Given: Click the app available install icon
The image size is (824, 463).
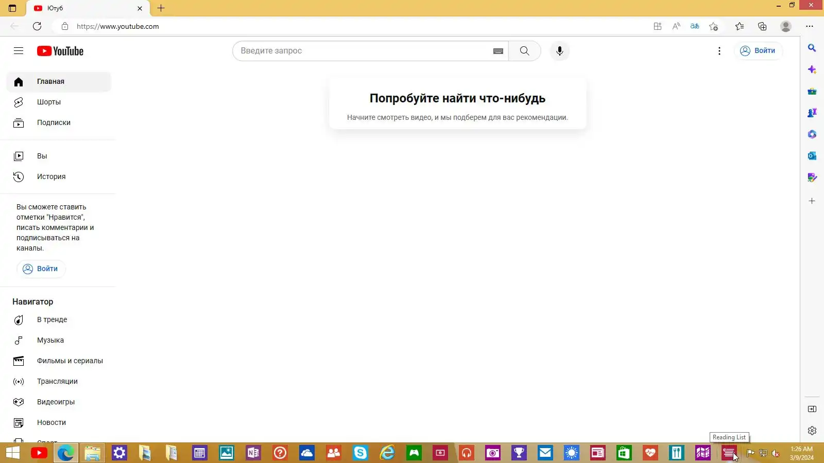Looking at the screenshot, I should (658, 26).
